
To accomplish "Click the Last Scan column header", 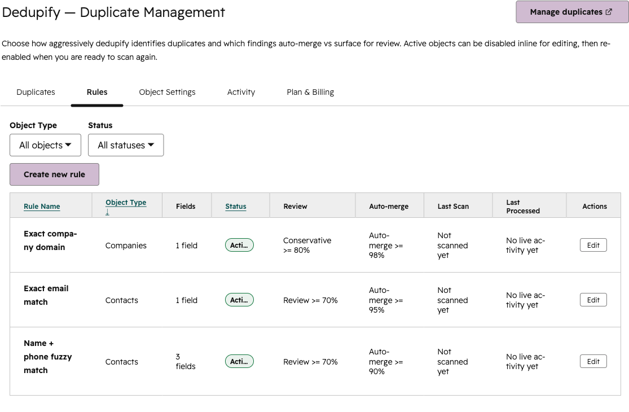I will tap(454, 206).
